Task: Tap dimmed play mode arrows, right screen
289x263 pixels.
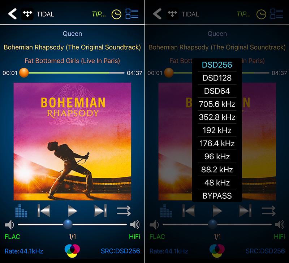Action: tap(269, 211)
